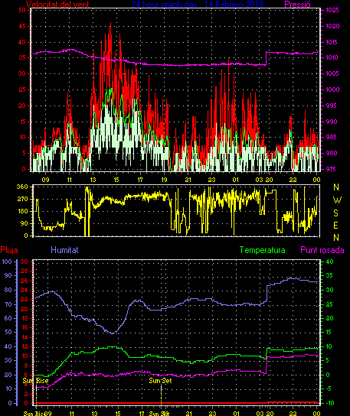Click the green 'Temperatura' legend label

point(262,250)
